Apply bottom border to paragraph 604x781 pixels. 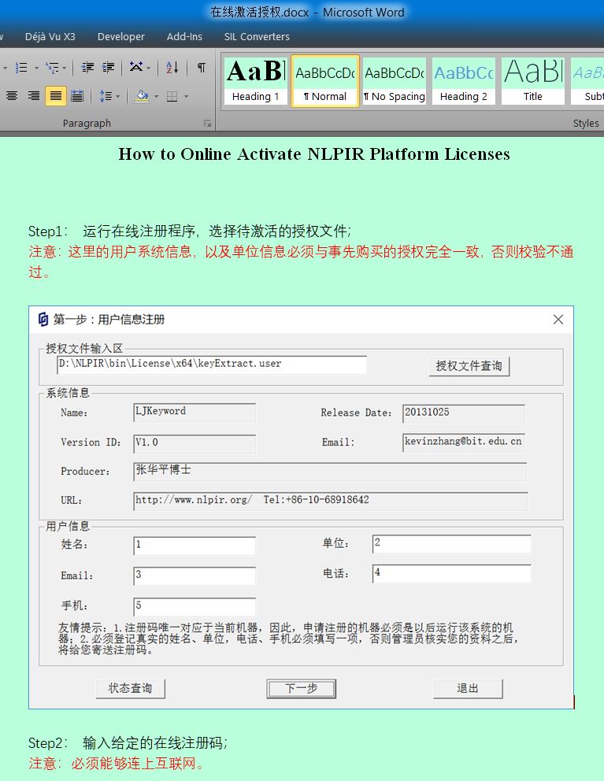(x=172, y=95)
